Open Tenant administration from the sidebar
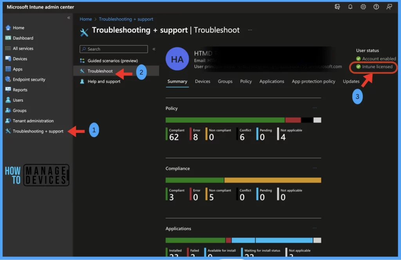This screenshot has width=401, height=260. (x=33, y=121)
